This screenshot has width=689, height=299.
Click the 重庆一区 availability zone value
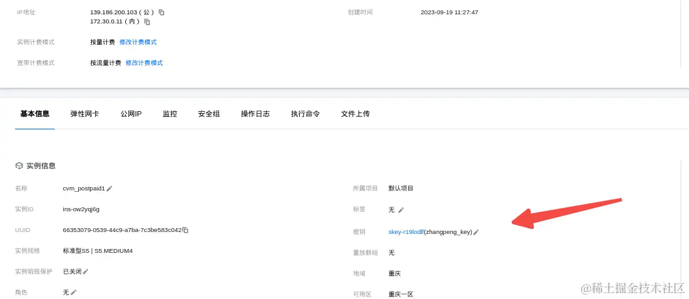(x=401, y=294)
